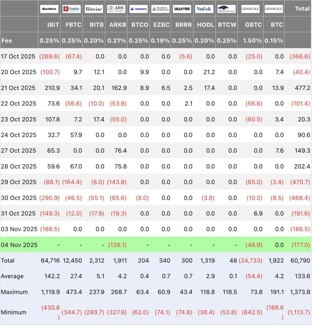Select the Total column header

pos(302,9)
